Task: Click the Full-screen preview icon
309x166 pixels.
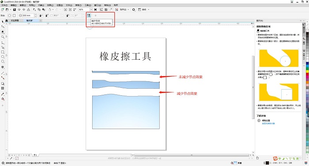Action: pyautogui.click(x=96, y=10)
